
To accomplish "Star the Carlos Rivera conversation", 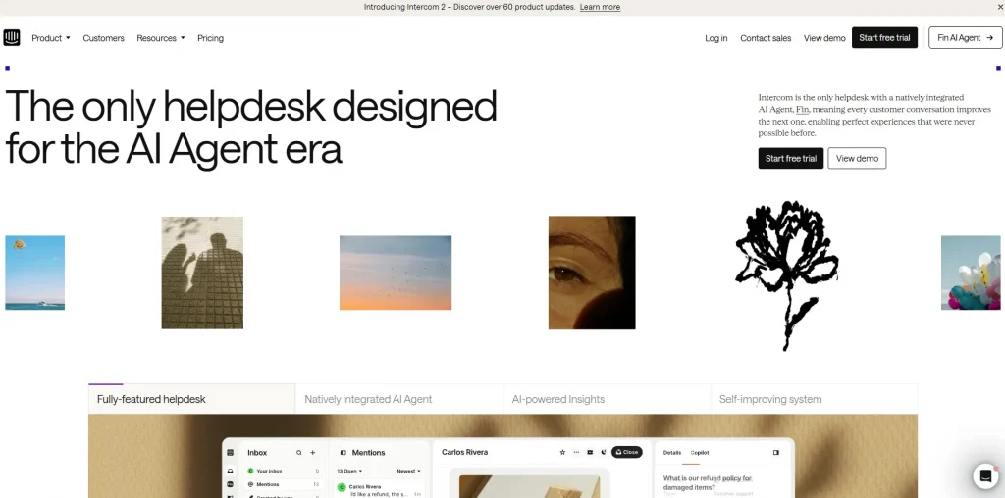I will coord(562,452).
